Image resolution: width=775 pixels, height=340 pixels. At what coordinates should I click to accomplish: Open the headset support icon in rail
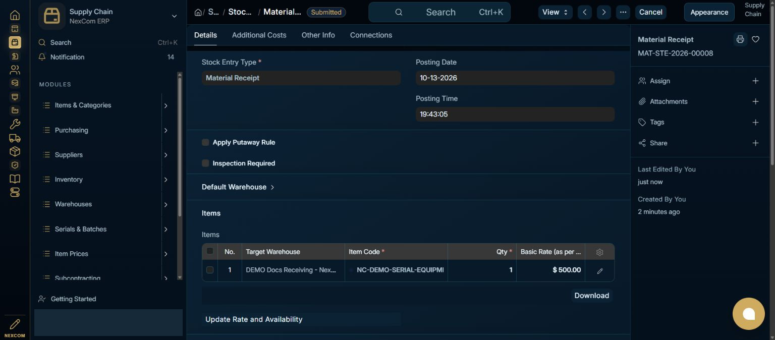pyautogui.click(x=15, y=83)
